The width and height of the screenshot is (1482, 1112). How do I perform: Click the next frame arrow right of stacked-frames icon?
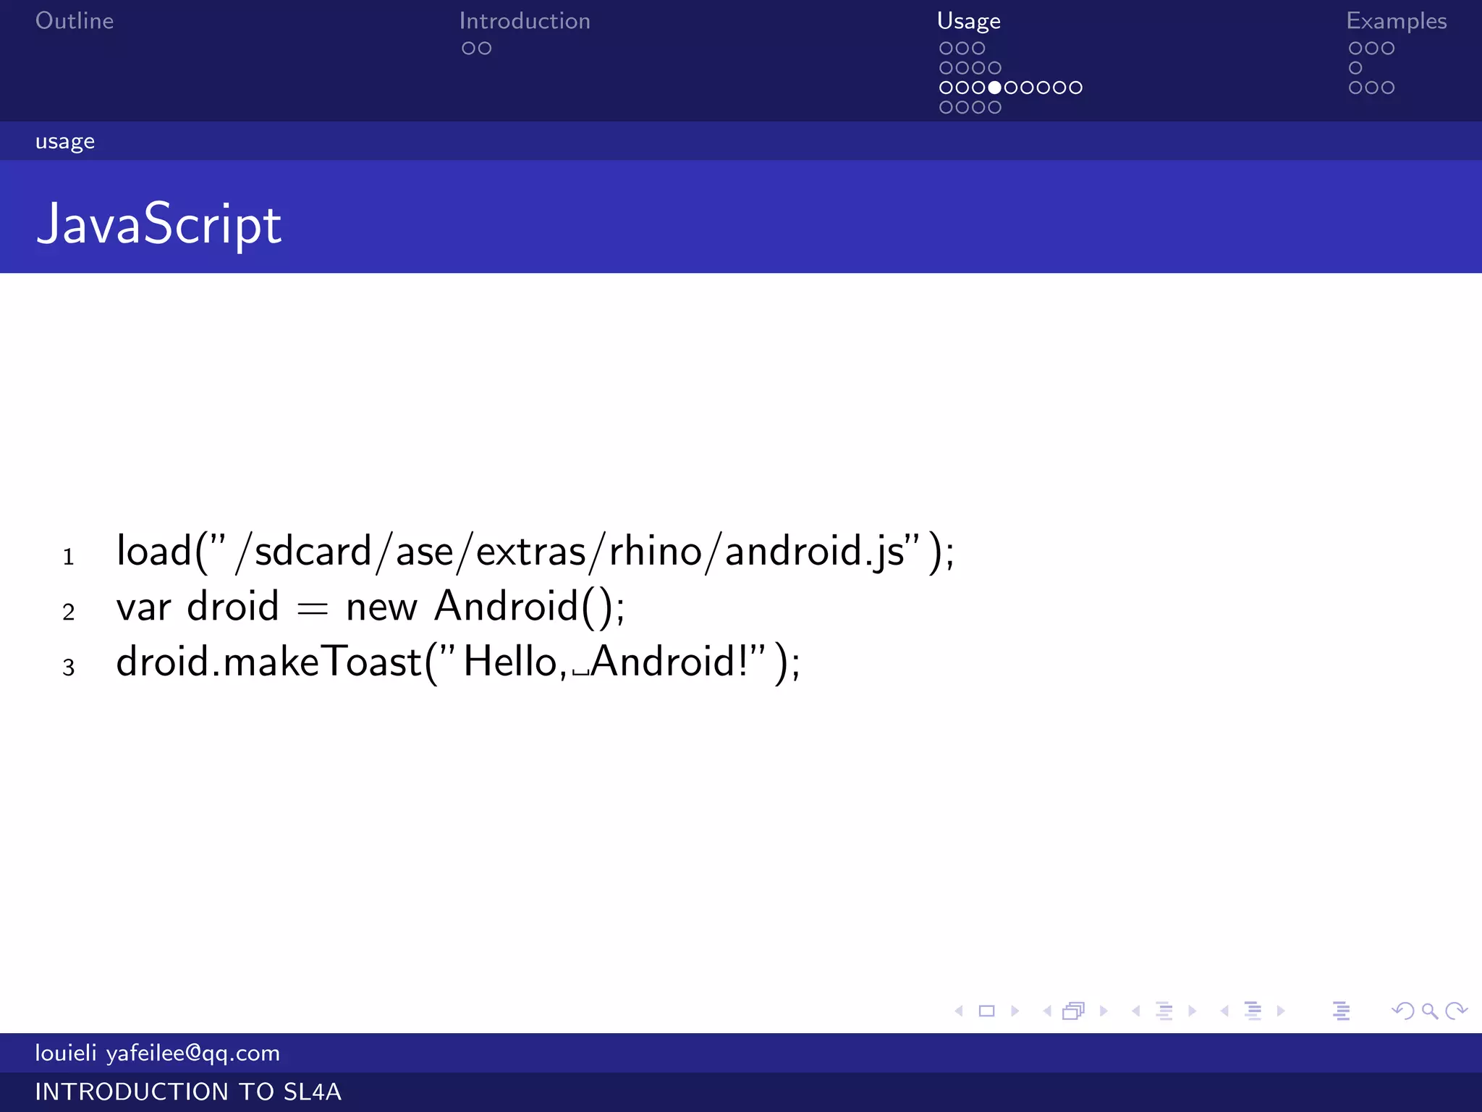(1104, 1011)
